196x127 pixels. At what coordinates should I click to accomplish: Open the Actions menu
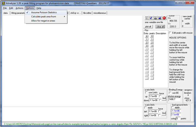pos(19,8)
